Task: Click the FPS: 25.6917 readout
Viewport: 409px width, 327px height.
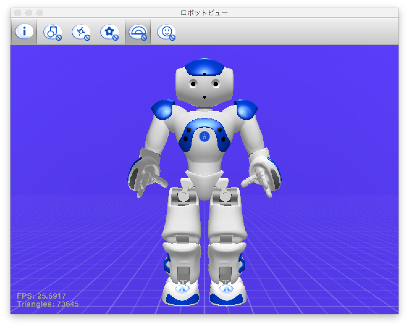Action: point(41,296)
